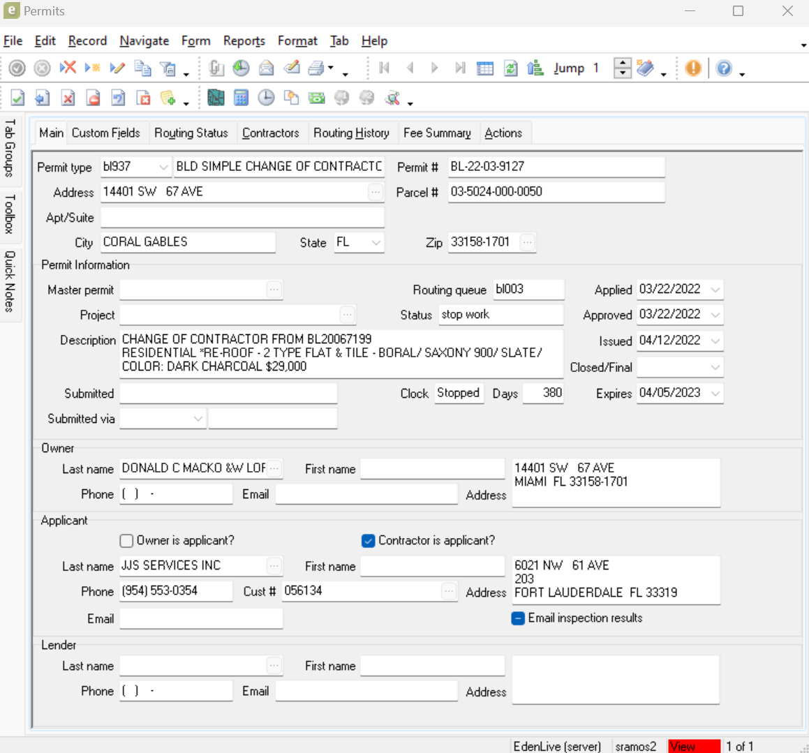Click the orange exclamation alert icon
The height and width of the screenshot is (753, 809).
click(693, 68)
